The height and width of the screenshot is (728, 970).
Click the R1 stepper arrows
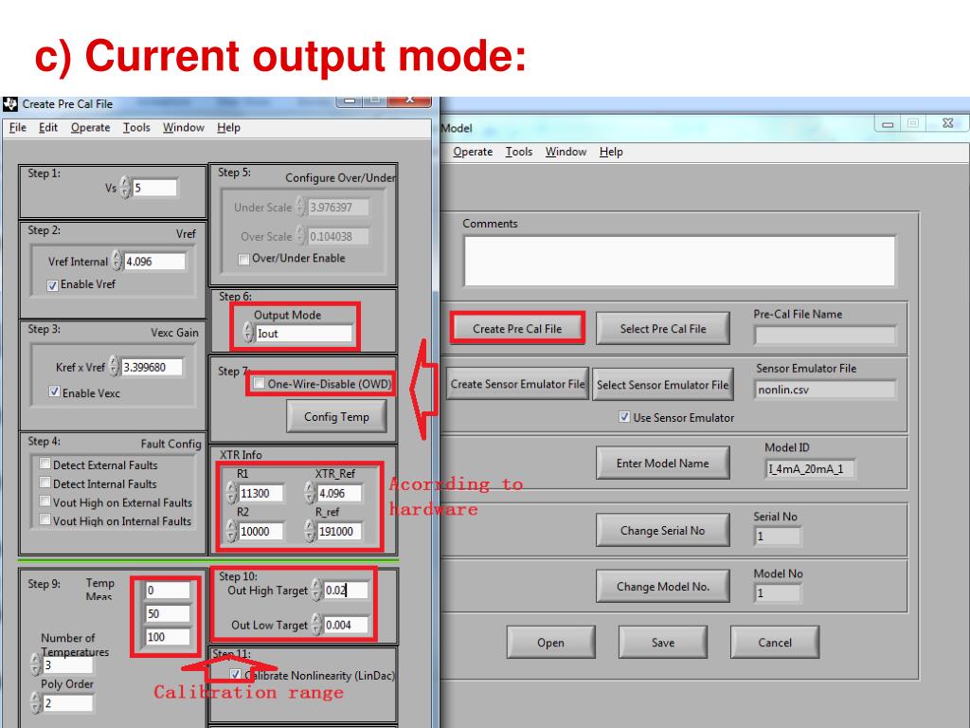pyautogui.click(x=232, y=493)
